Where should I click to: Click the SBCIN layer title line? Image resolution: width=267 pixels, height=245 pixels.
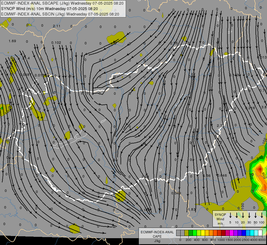click(60, 14)
